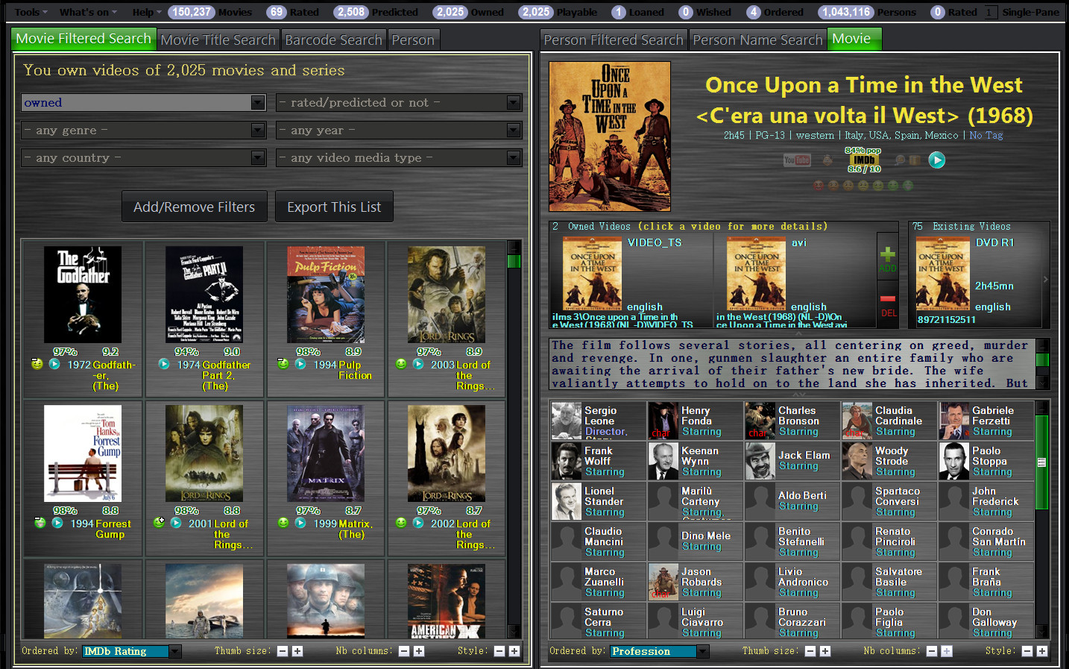
Task: Click the play icon beside 2001 Lord of the Rings
Action: tap(176, 523)
